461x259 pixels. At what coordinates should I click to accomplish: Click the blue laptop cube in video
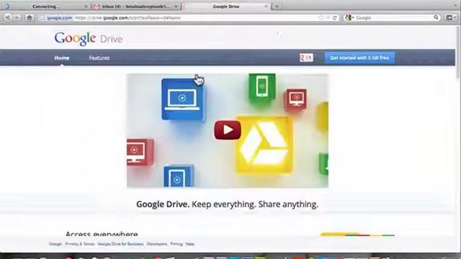(x=182, y=99)
